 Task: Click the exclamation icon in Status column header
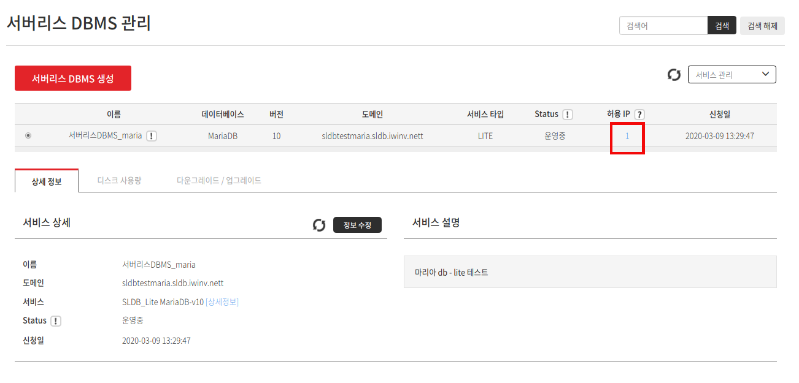pyautogui.click(x=568, y=115)
